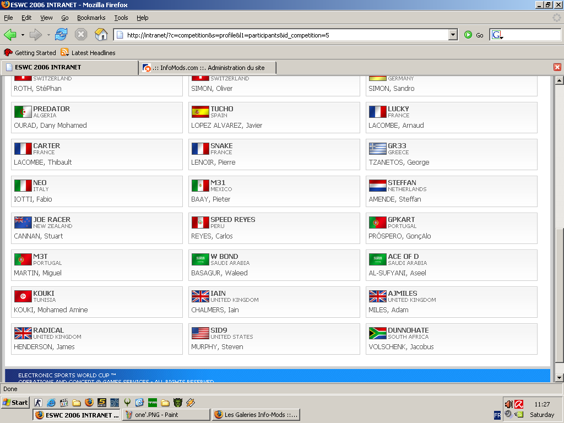The width and height of the screenshot is (564, 423).
Task: Click the green Go button
Action: point(474,35)
